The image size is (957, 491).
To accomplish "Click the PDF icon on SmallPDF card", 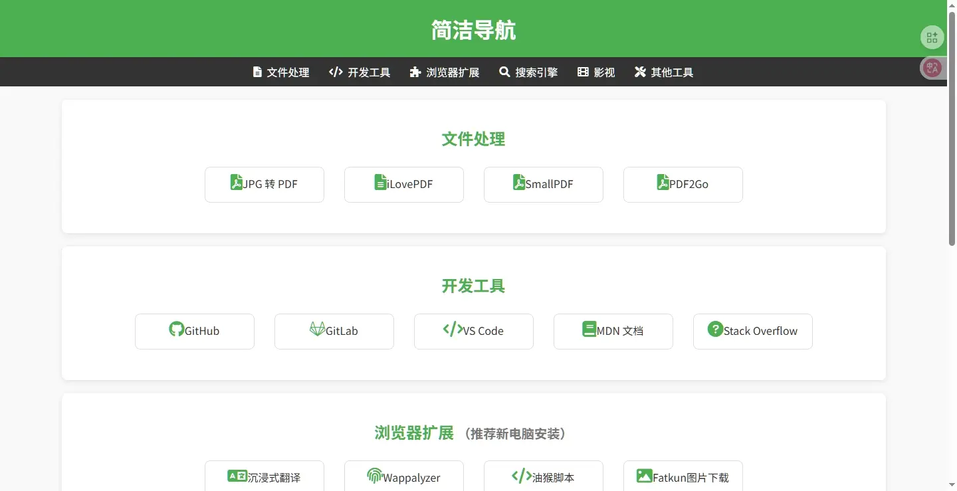I will (519, 182).
